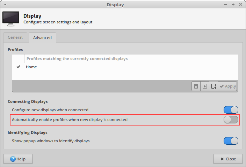The image size is (246, 167).
Task: Click the Close button at bottom
Action: click(x=228, y=159)
